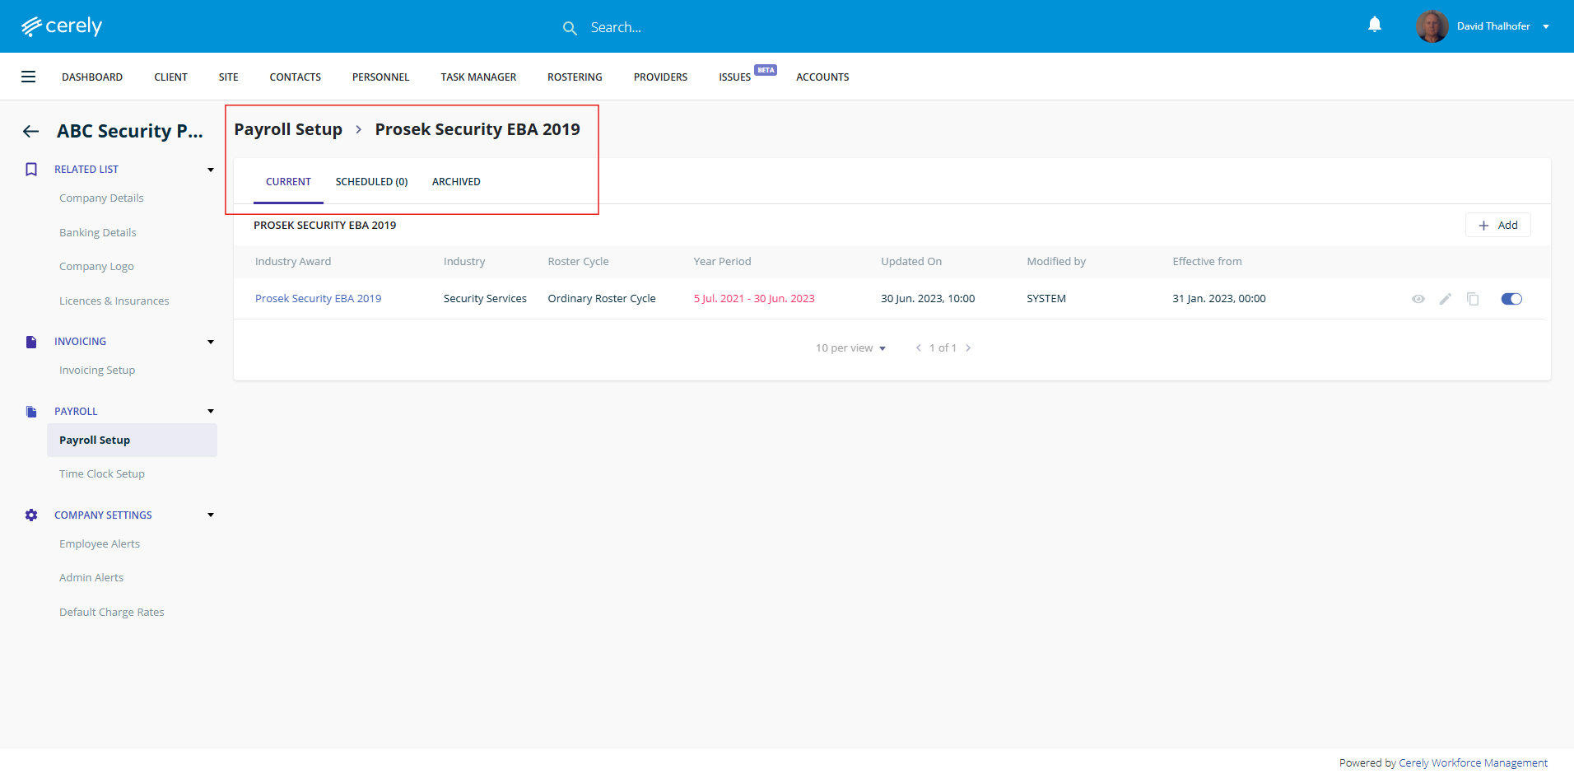This screenshot has height=774, width=1574.
Task: Go to the previous page of results
Action: pos(919,348)
